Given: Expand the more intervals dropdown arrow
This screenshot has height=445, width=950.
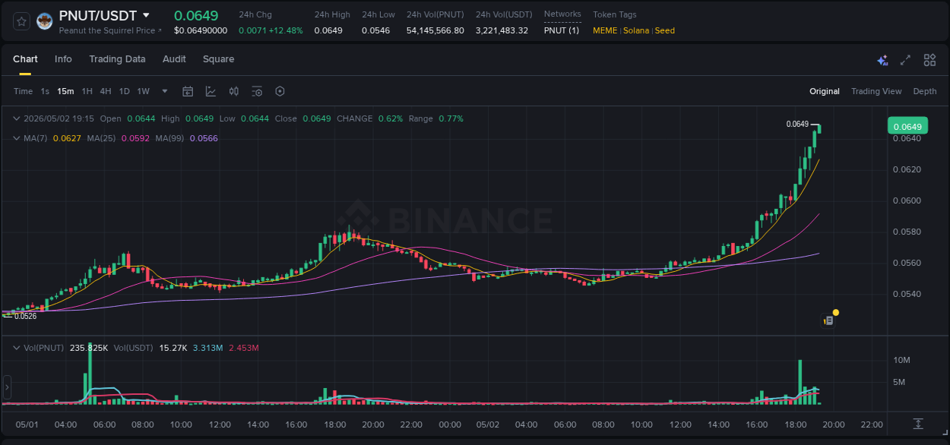Looking at the screenshot, I should point(165,91).
